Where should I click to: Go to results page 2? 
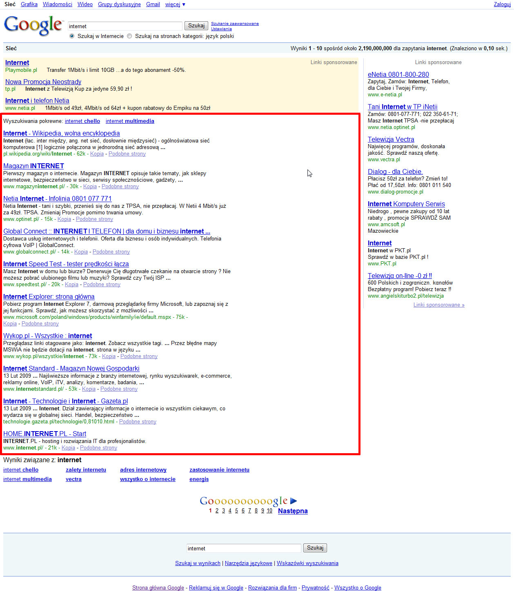217,511
